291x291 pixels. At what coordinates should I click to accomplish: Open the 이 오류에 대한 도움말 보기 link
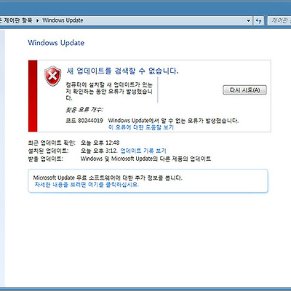pos(141,127)
